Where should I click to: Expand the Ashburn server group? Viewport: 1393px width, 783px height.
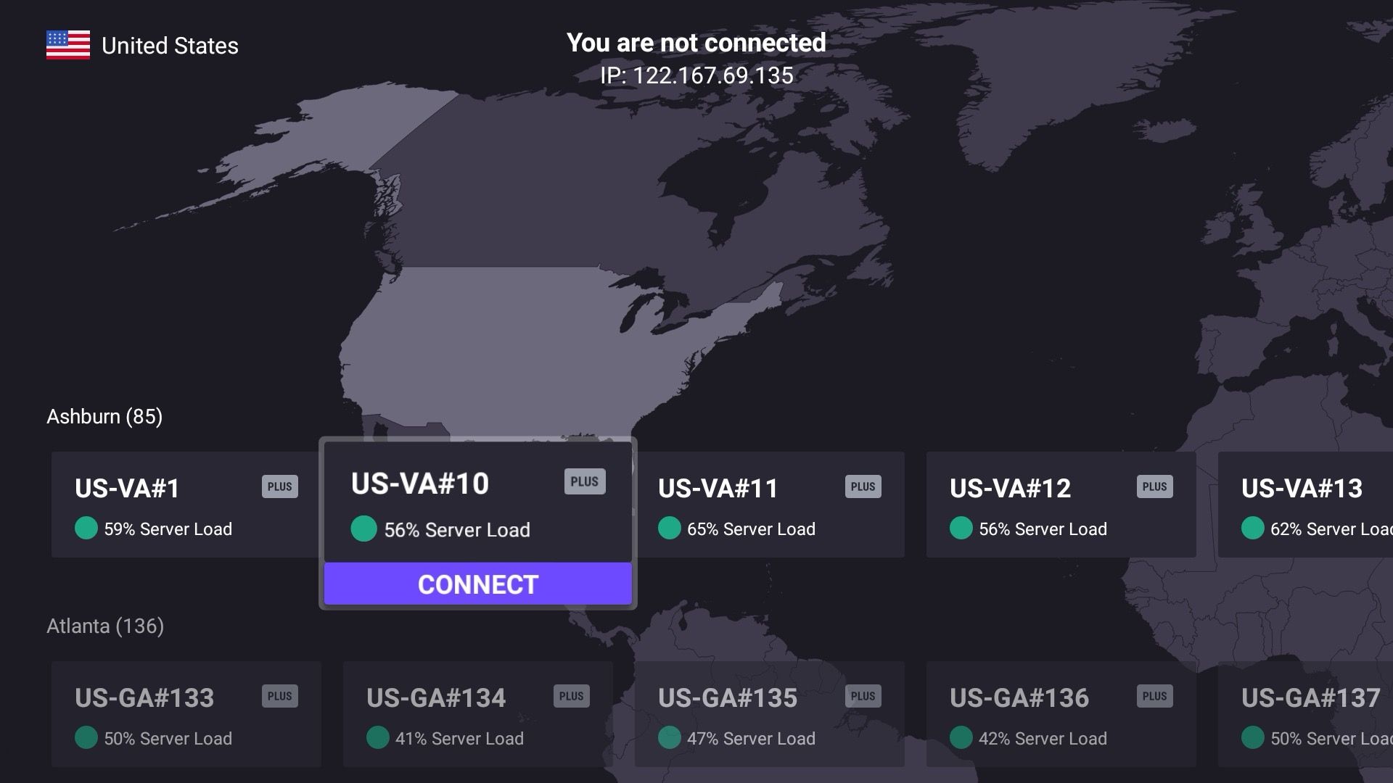(104, 416)
